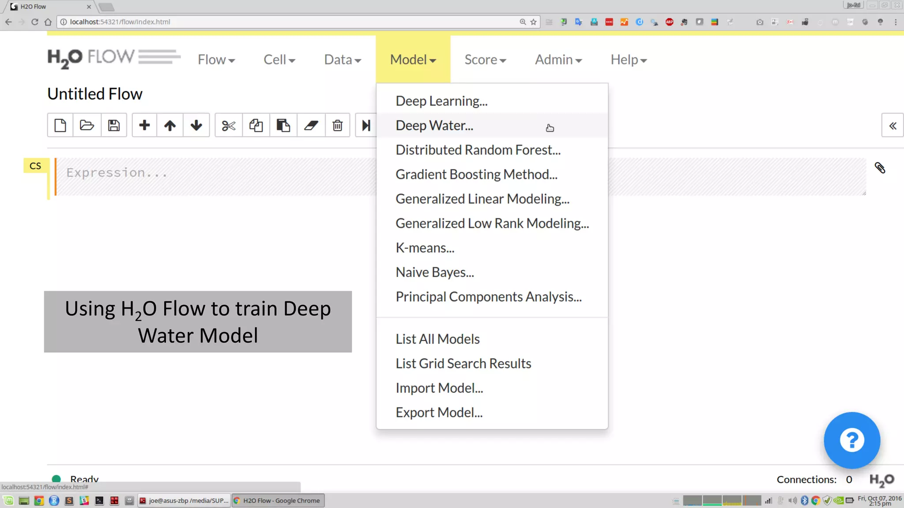Clear cell with eraser icon
Screen dimensions: 904x508
[x=311, y=126]
